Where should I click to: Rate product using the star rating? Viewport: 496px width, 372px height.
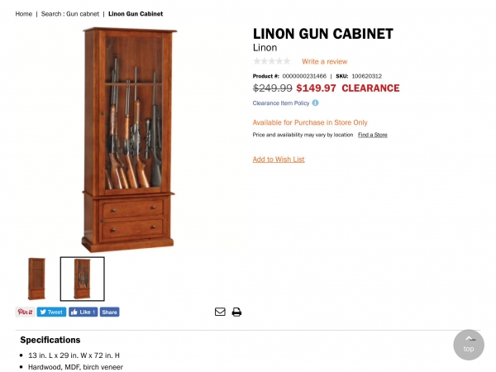pos(272,61)
